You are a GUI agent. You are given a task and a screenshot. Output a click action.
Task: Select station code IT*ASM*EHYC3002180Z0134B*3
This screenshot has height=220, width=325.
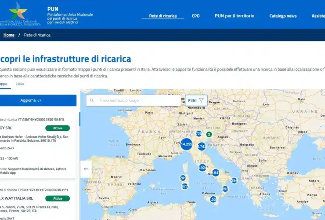[x=41, y=120]
